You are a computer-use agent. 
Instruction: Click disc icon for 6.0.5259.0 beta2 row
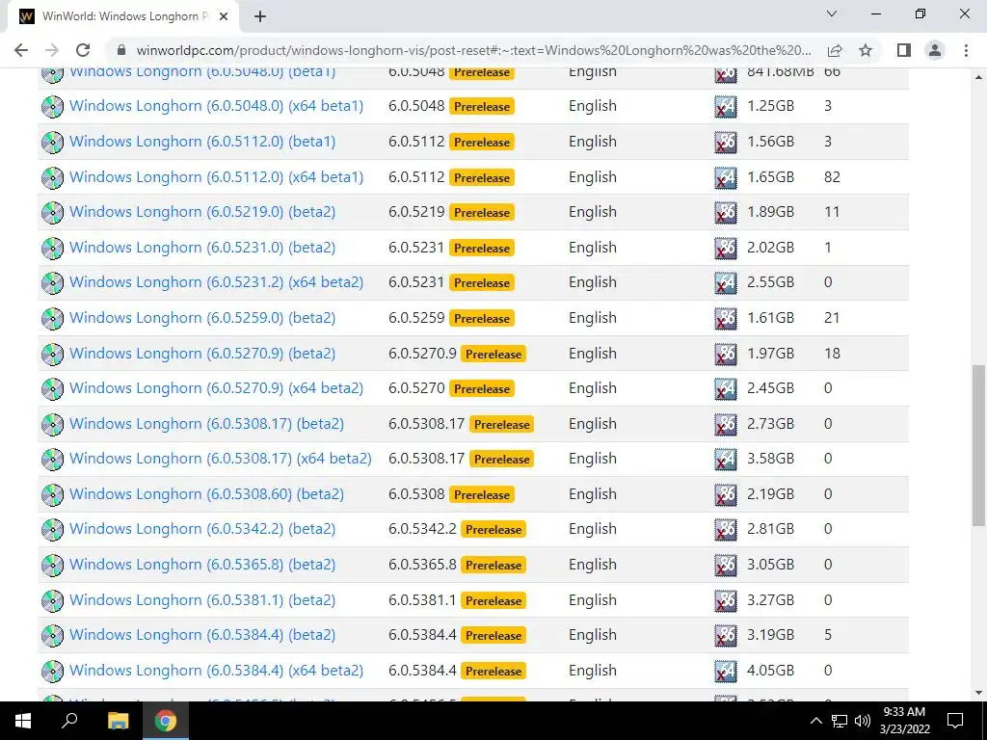click(52, 318)
